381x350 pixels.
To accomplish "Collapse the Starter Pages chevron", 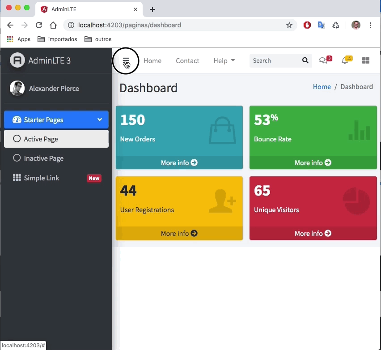I will pos(100,120).
